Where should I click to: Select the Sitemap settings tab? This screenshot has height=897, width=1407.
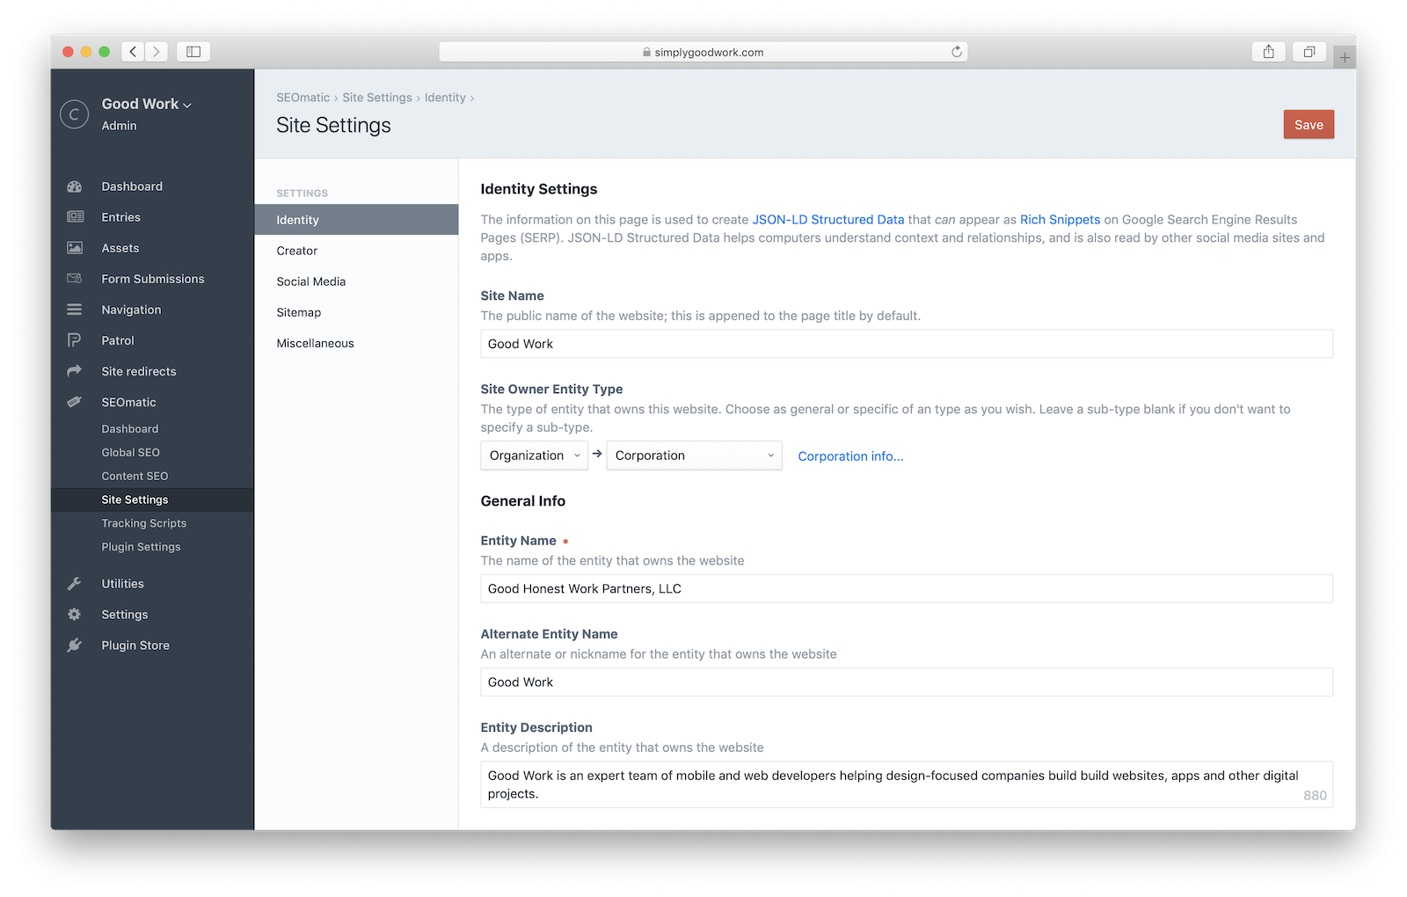coord(299,312)
